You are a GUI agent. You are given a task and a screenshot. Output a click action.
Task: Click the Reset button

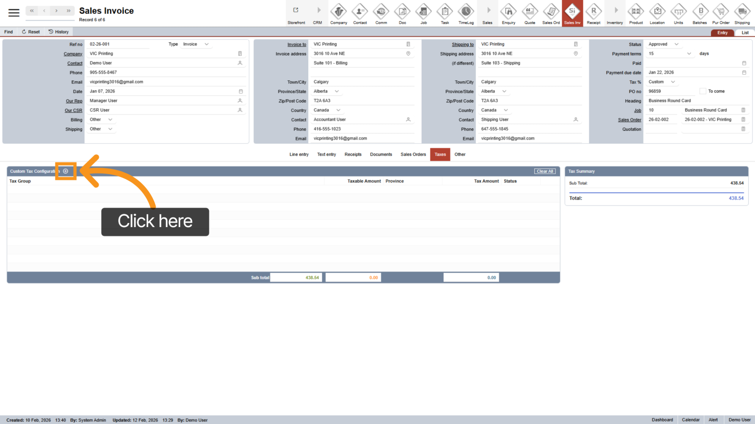(x=31, y=32)
